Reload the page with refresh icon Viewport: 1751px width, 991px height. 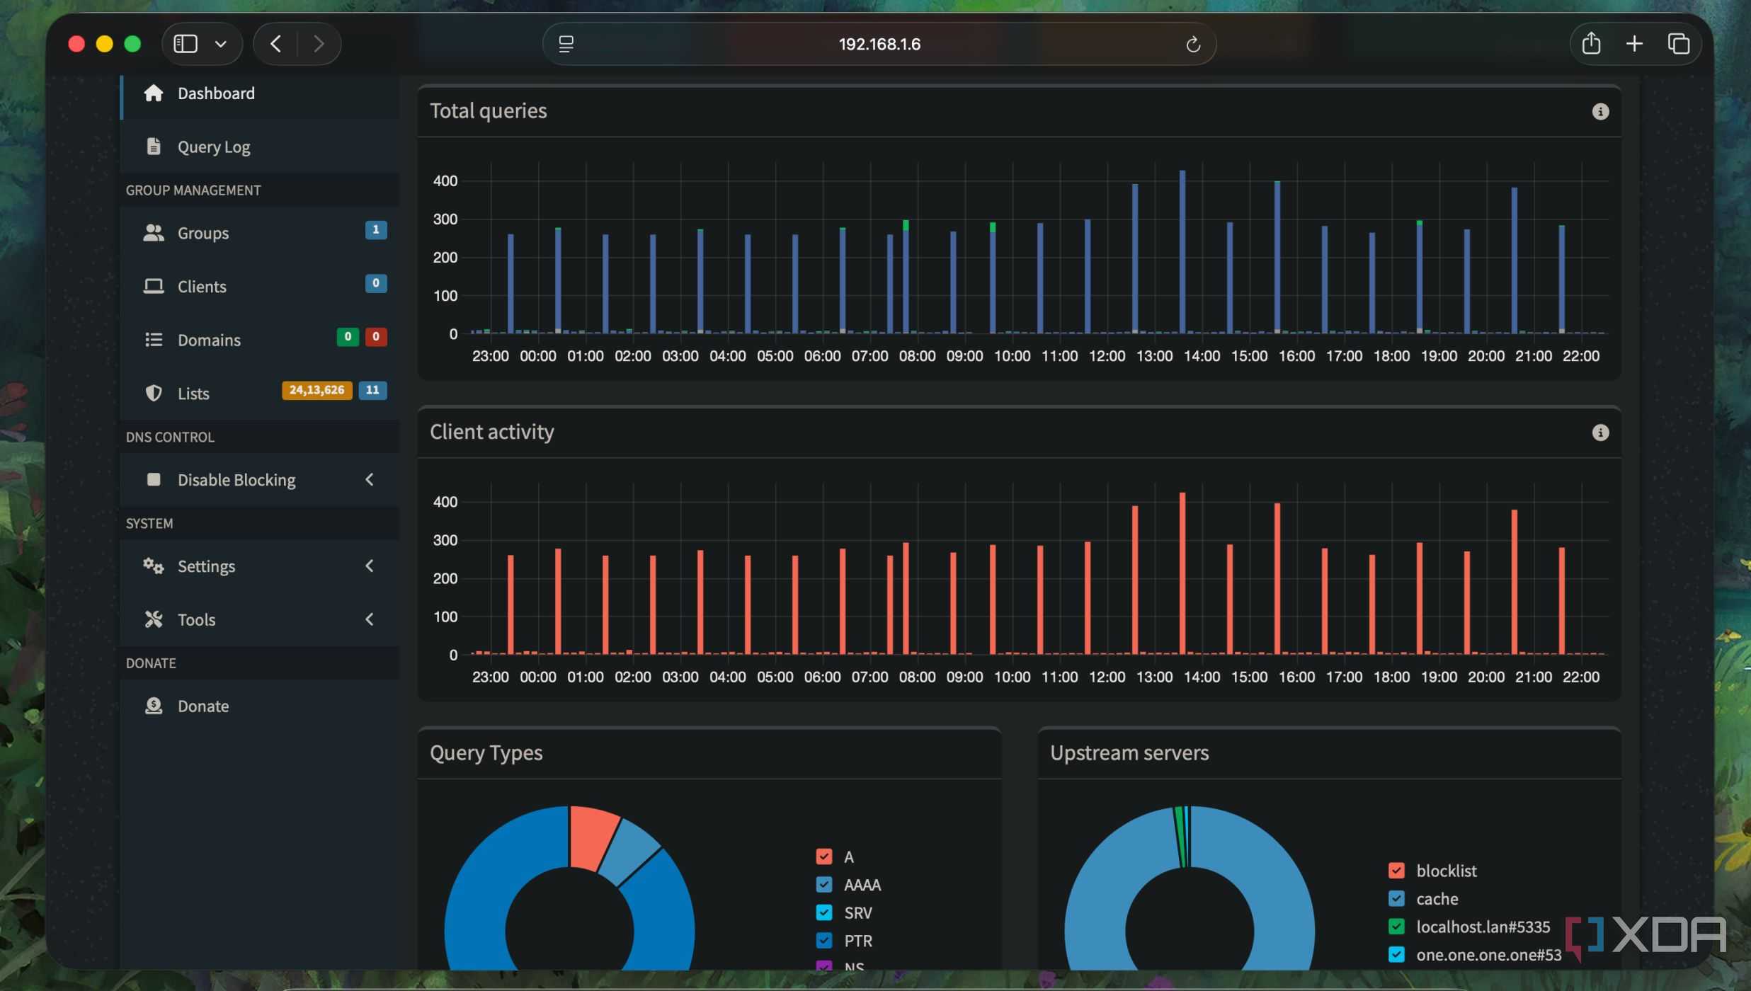point(1193,44)
